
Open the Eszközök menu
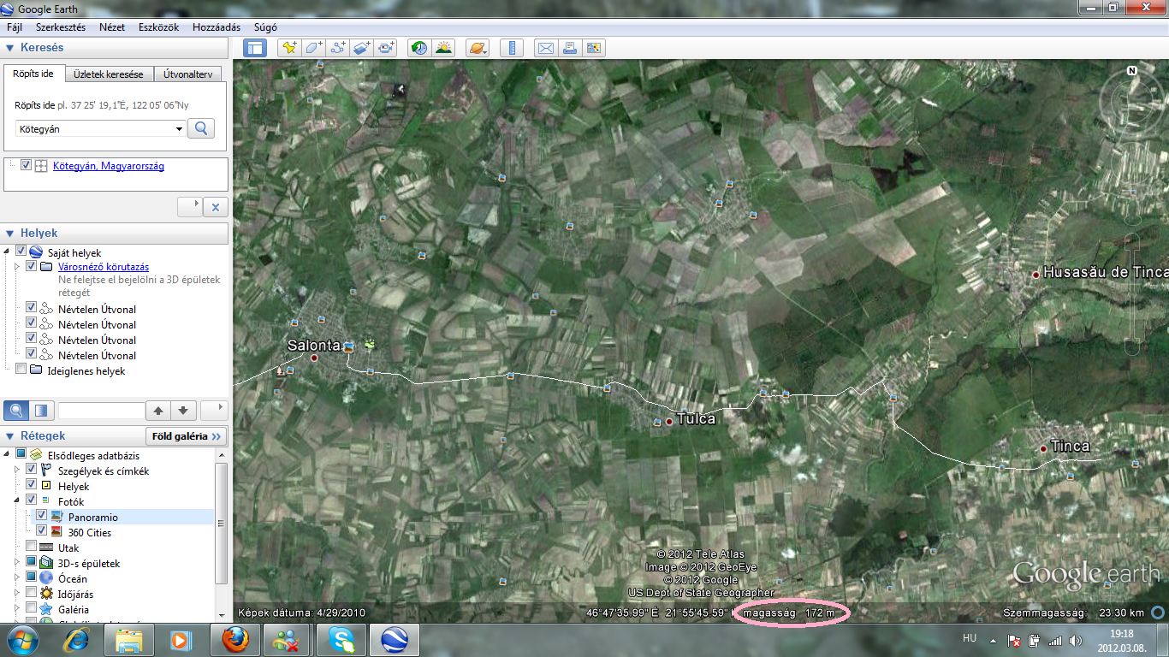coord(158,27)
